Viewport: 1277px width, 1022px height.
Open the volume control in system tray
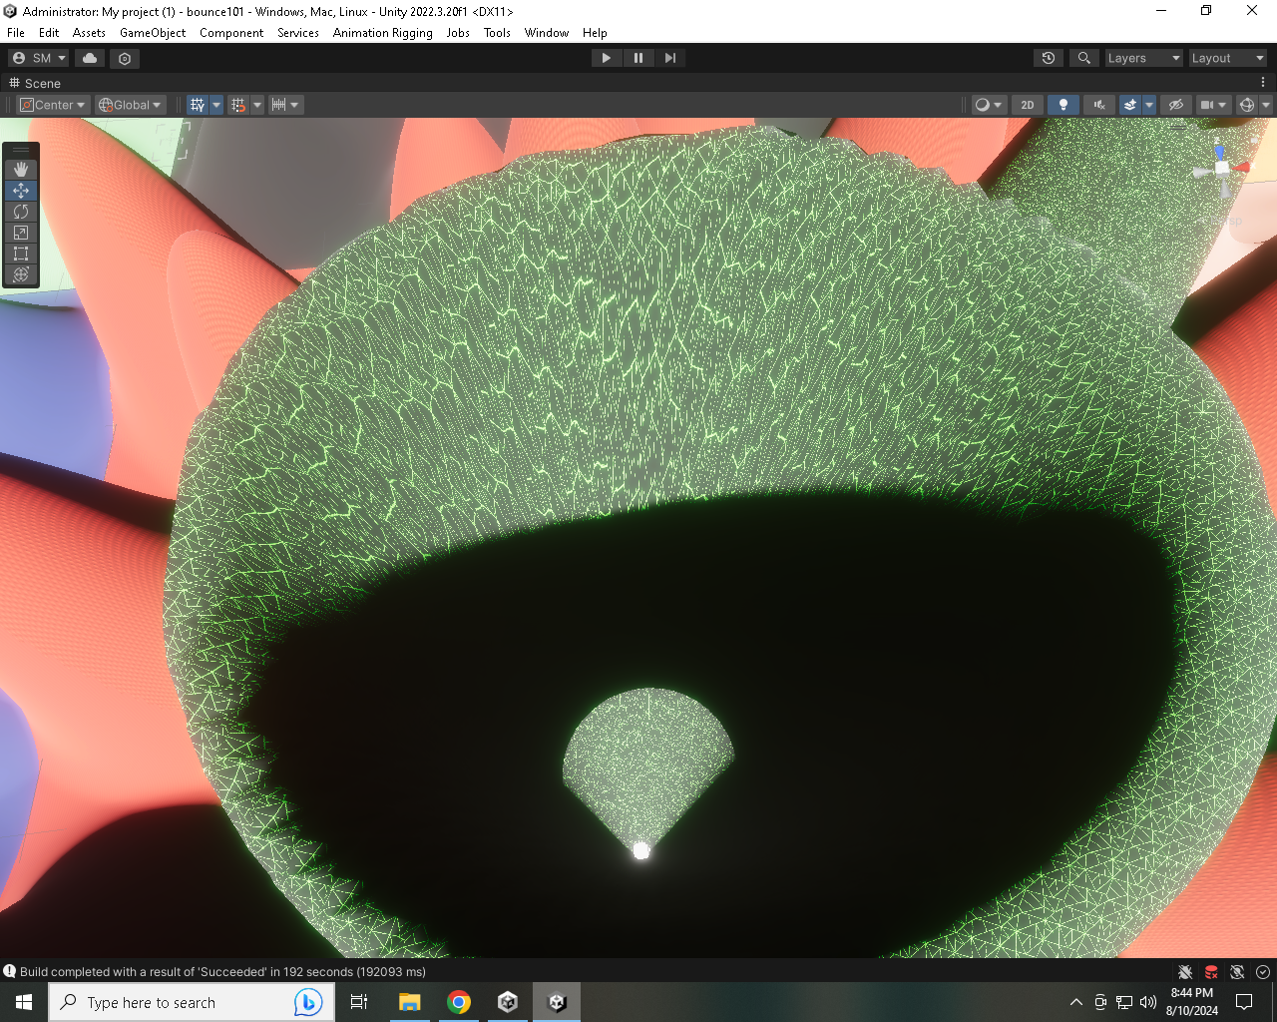click(x=1148, y=1002)
